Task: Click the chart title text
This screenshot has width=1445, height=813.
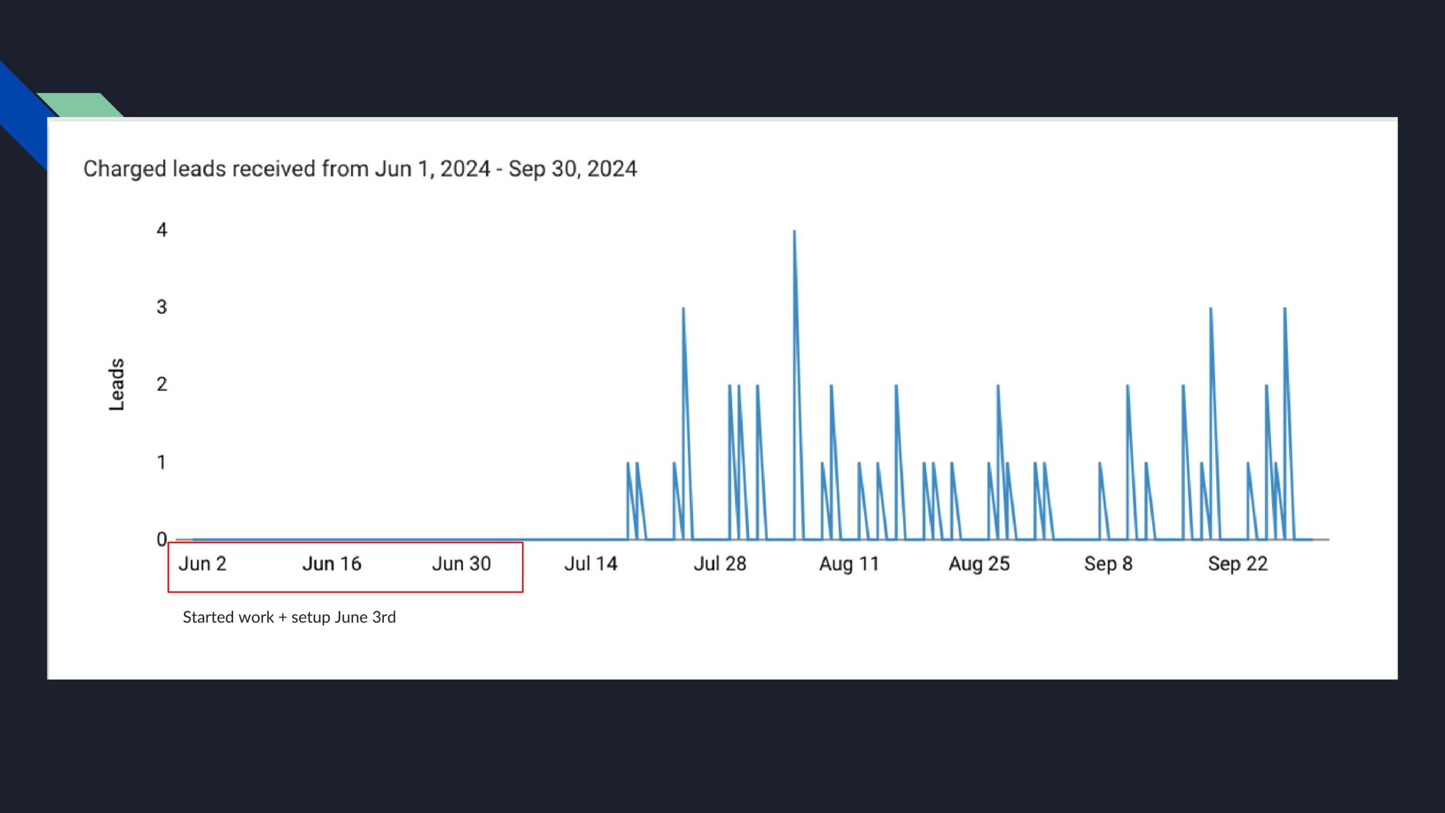Action: (x=360, y=169)
